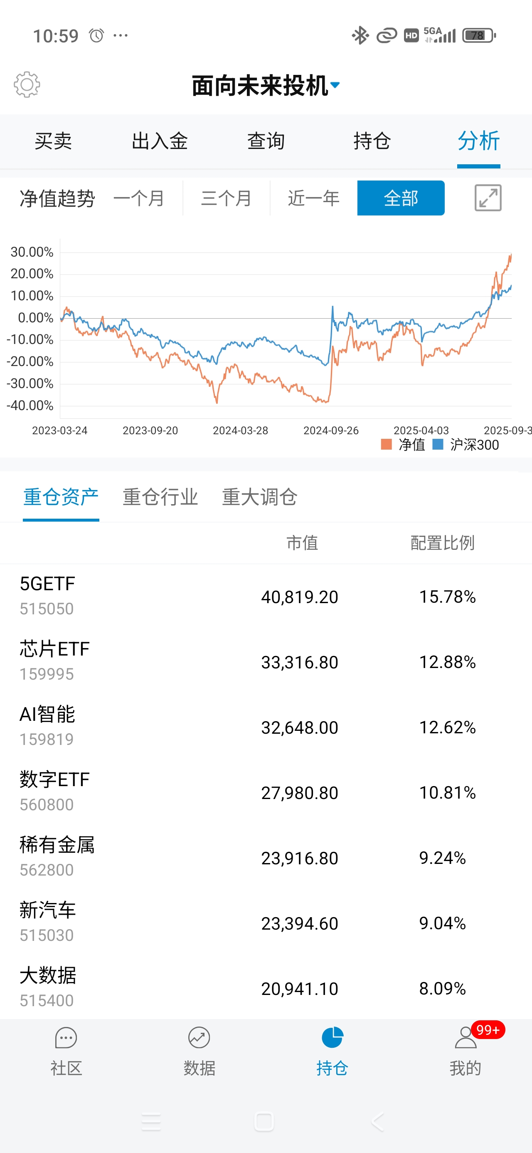Select the 三个月 time range
The width and height of the screenshot is (532, 1153).
tap(227, 198)
